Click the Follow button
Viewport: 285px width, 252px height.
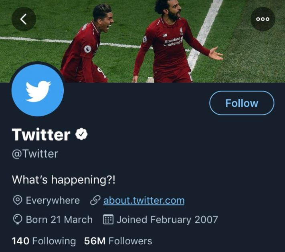(x=242, y=103)
